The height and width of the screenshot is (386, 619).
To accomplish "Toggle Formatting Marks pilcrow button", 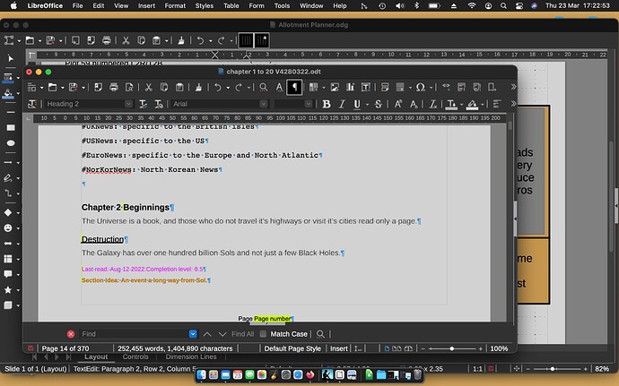I will pyautogui.click(x=294, y=88).
